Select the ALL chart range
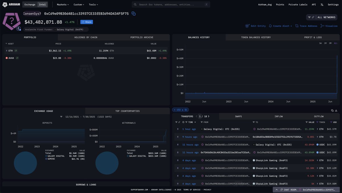The image size is (342, 193). coord(336,43)
